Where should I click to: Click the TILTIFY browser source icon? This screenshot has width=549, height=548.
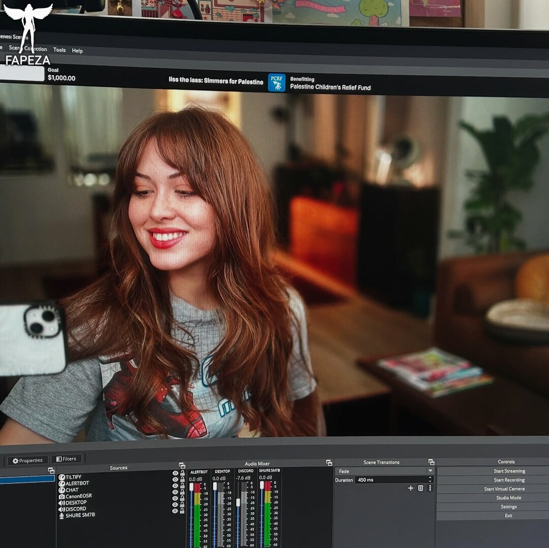coord(62,477)
